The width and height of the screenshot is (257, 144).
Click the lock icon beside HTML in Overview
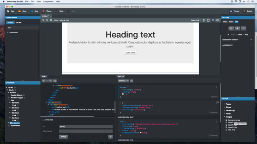pos(15,88)
